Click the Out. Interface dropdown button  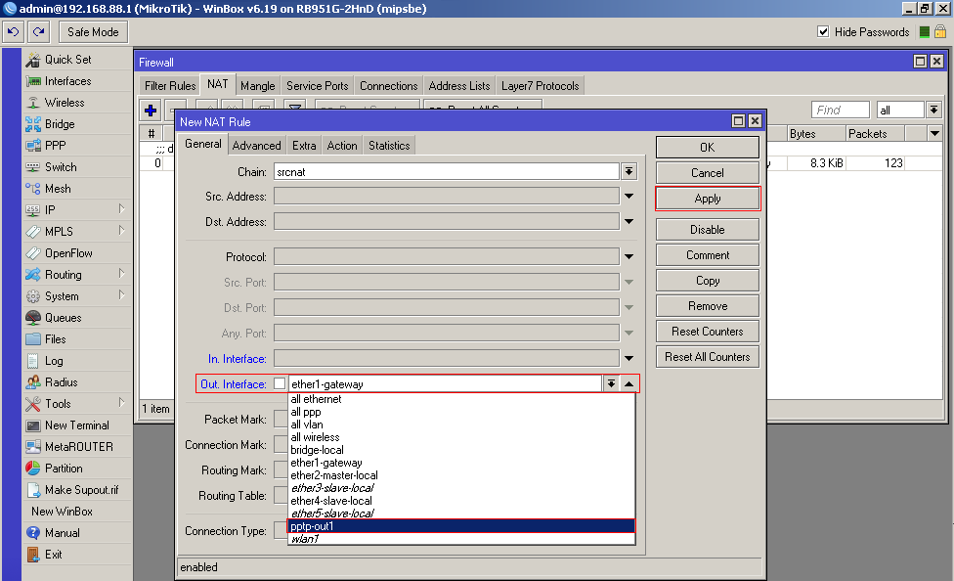coord(611,383)
